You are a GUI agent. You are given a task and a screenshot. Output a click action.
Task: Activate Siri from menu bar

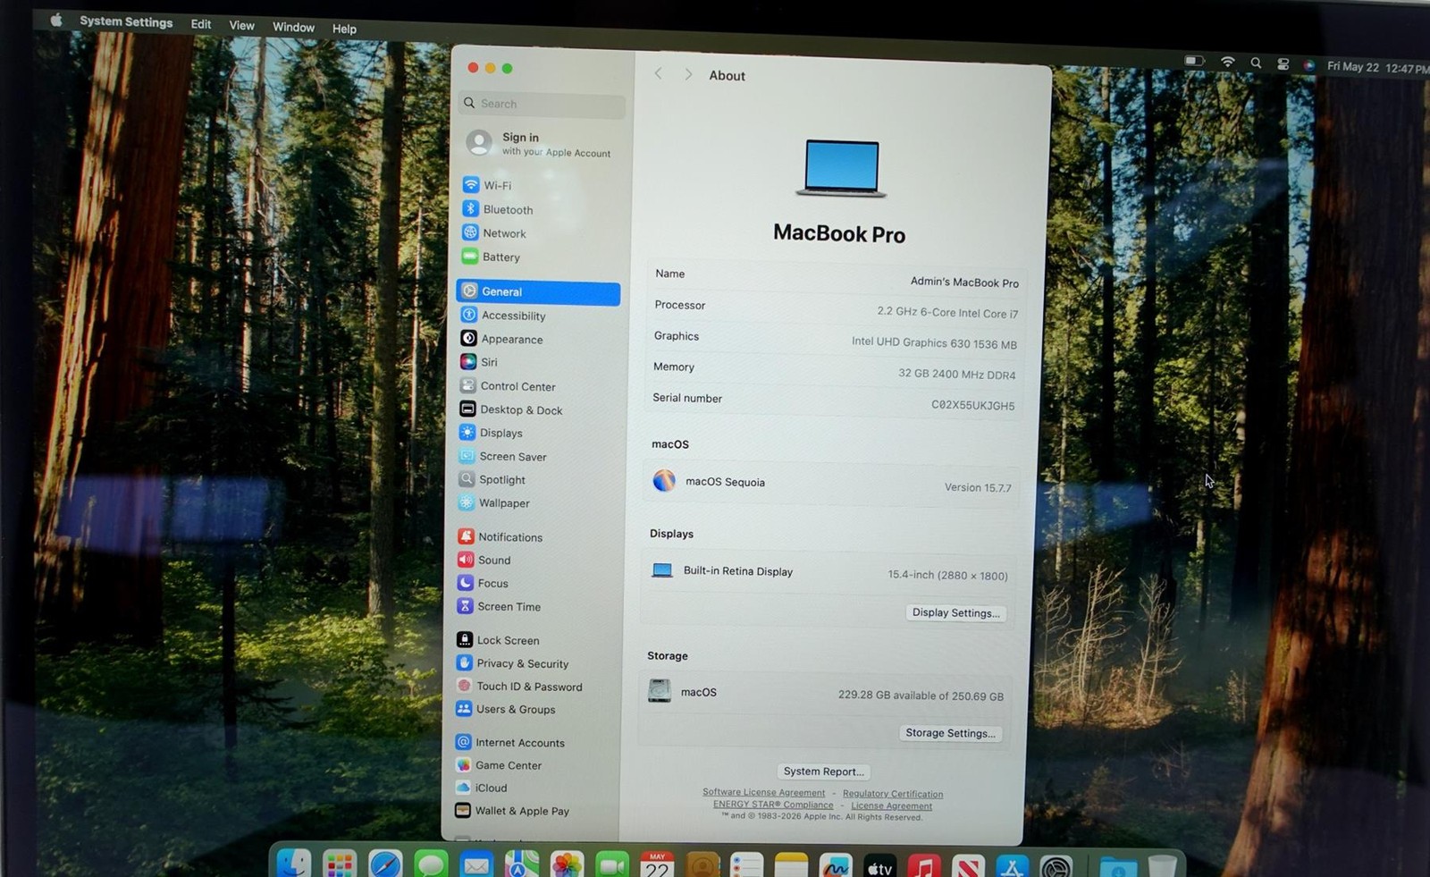click(1308, 64)
